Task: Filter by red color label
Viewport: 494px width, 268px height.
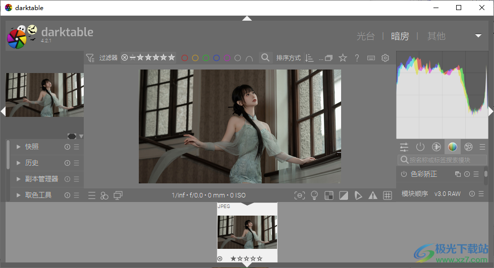Action: click(185, 58)
